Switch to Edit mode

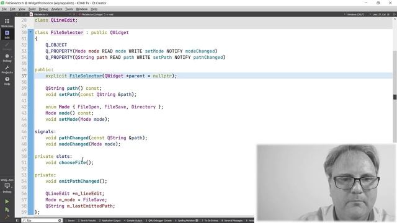pyautogui.click(x=7, y=35)
